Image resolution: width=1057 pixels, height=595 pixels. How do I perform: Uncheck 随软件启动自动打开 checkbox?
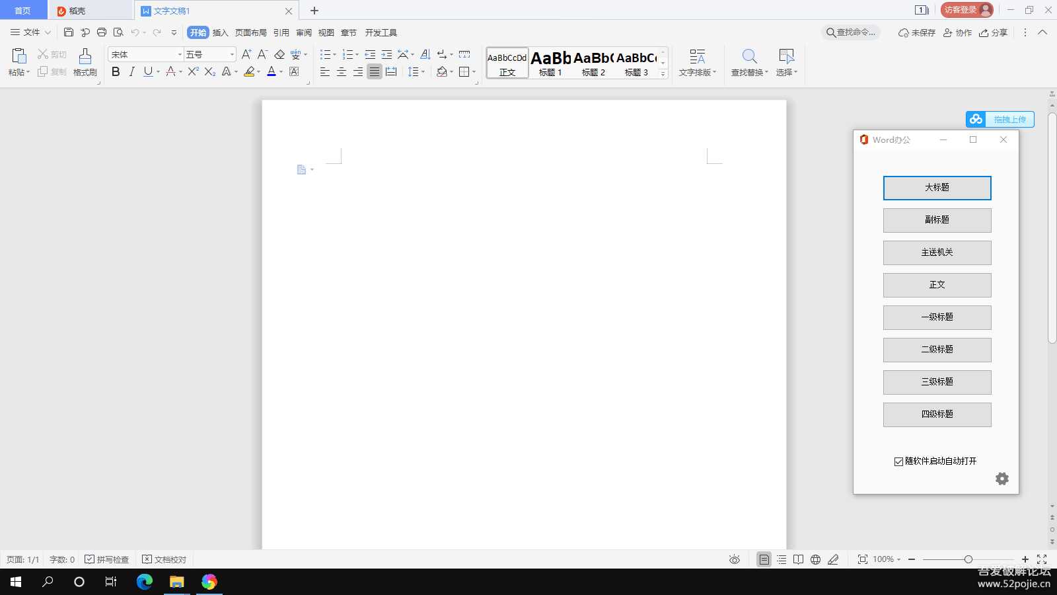tap(898, 461)
